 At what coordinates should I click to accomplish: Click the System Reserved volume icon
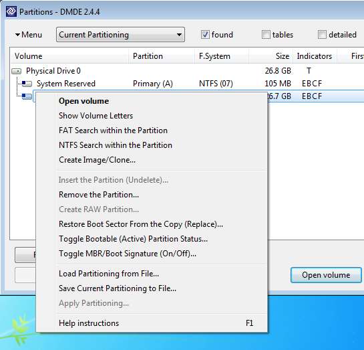tap(27, 84)
